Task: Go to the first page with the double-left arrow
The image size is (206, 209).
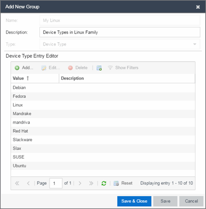Action: pos(17,183)
